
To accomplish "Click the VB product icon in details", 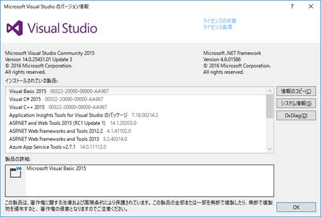I will point(16,172).
